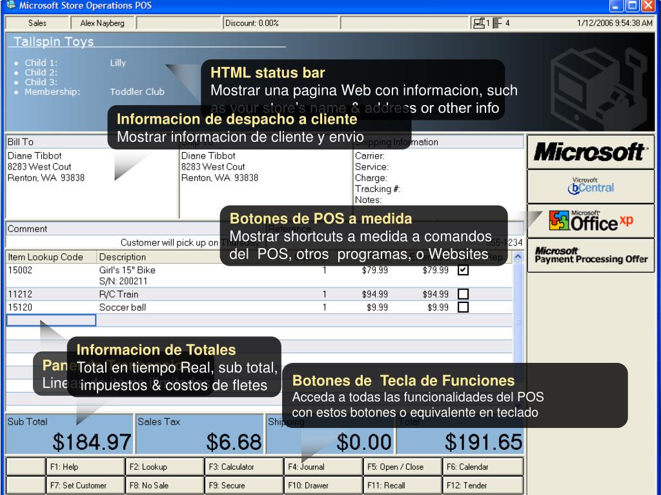The height and width of the screenshot is (495, 661).
Task: Click the Comment field label
Action: [27, 229]
